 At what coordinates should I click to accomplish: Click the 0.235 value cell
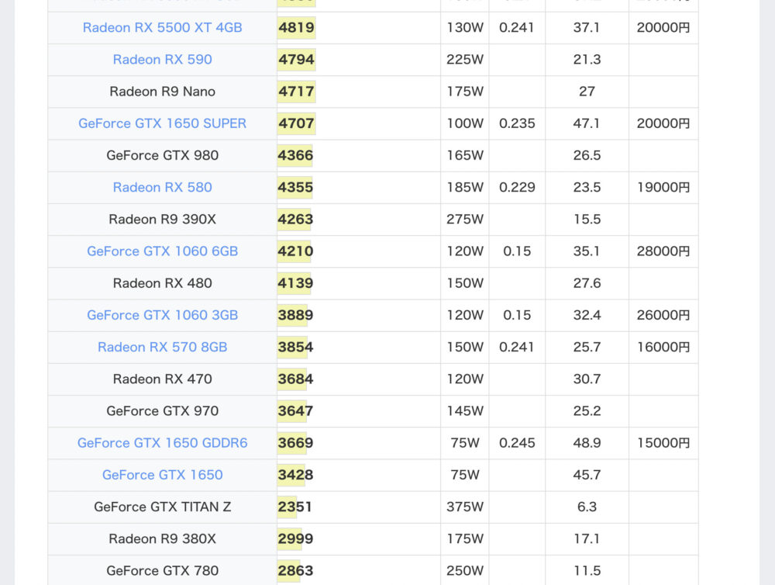coord(517,123)
